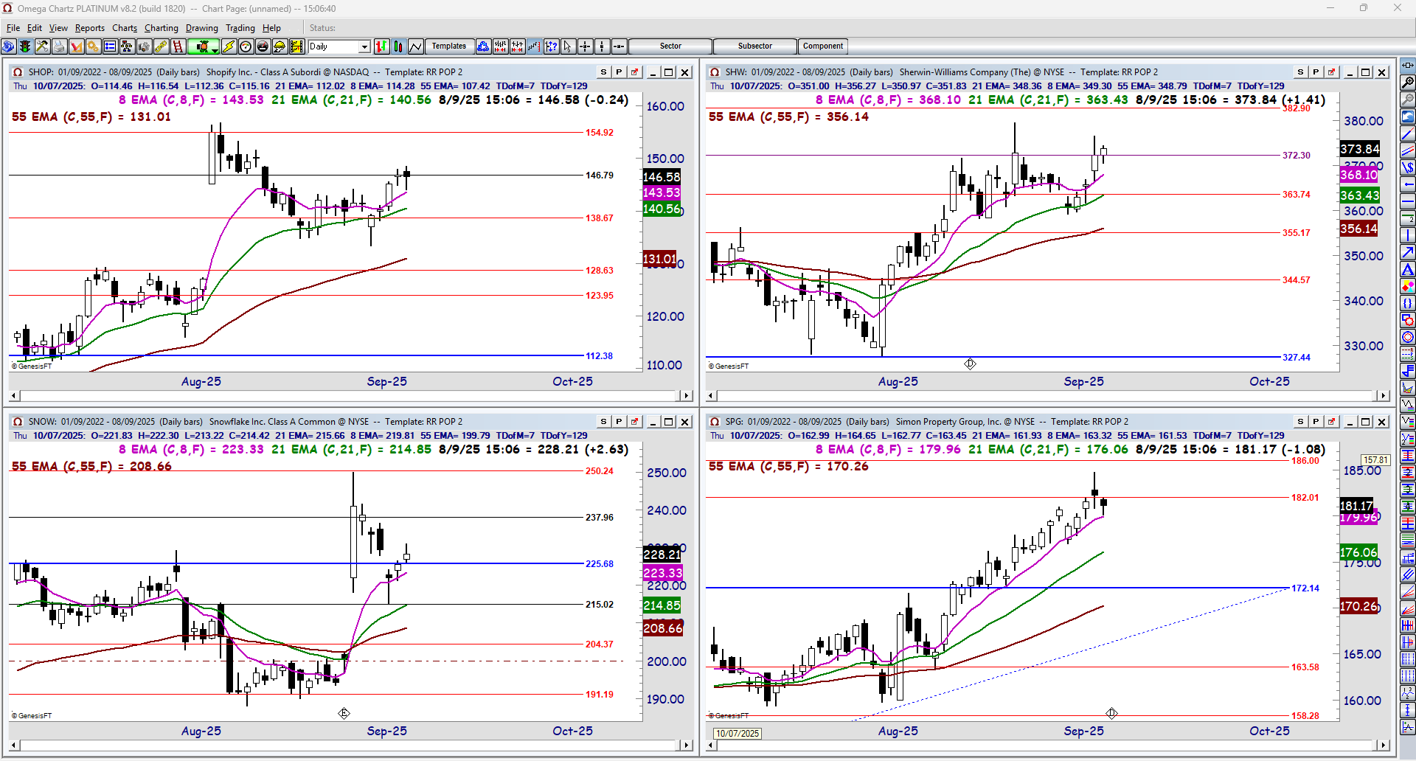Open the Trading menu
The image size is (1416, 761).
[240, 28]
